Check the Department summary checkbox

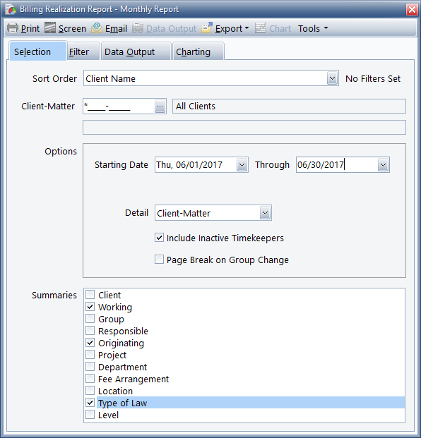point(90,367)
